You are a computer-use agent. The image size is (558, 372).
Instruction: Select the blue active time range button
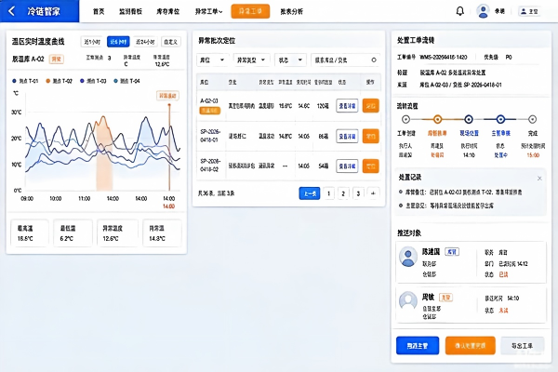click(118, 42)
